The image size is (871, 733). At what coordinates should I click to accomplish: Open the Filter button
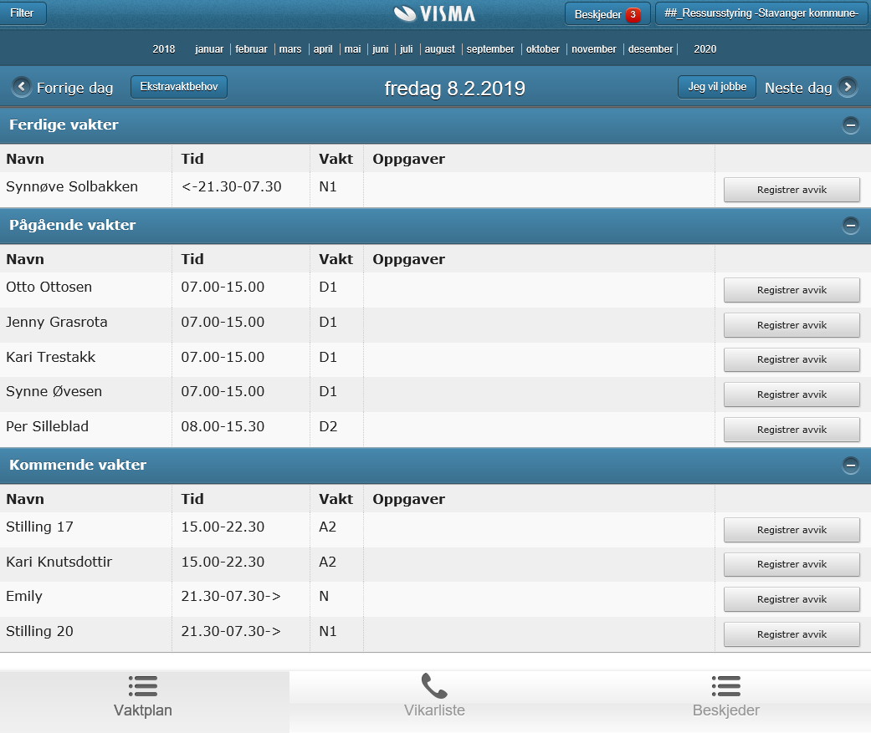pyautogui.click(x=23, y=13)
